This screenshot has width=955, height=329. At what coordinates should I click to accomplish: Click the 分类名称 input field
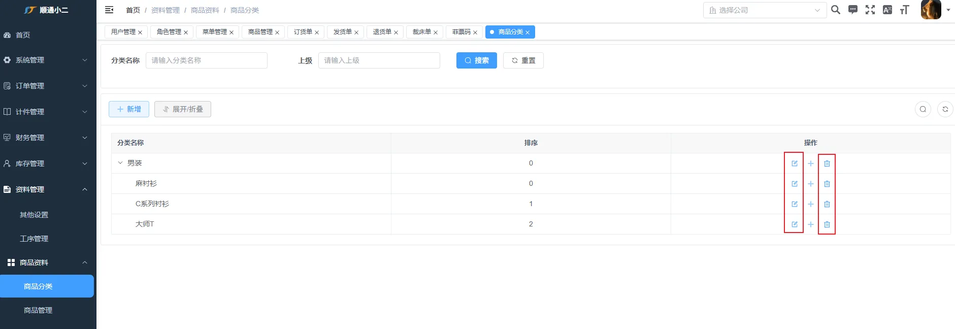click(x=206, y=60)
